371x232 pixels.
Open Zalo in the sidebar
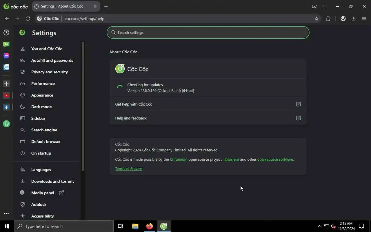[x=6, y=67]
